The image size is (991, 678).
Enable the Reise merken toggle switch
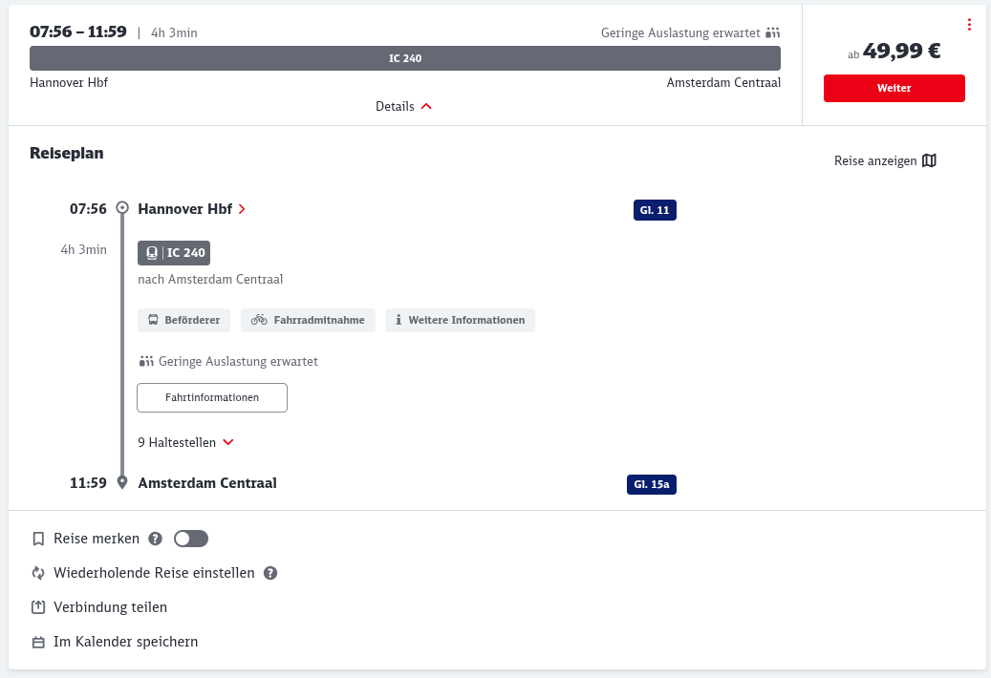pos(191,539)
